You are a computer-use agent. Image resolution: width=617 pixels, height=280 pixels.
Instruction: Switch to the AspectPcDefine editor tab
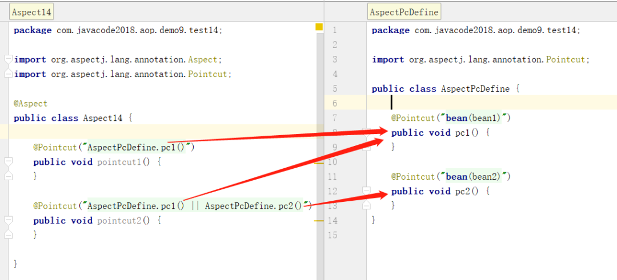[404, 12]
